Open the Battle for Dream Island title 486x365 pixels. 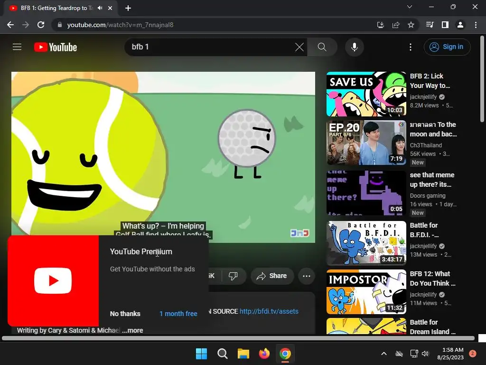pyautogui.click(x=433, y=327)
